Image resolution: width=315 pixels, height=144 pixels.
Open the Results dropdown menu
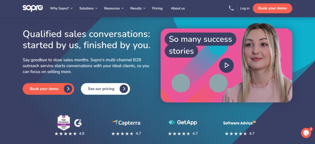tap(138, 8)
